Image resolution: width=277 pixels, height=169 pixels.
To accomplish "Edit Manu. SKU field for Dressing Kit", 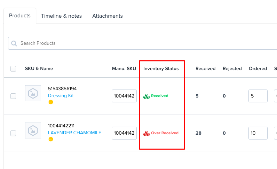I will [124, 96].
